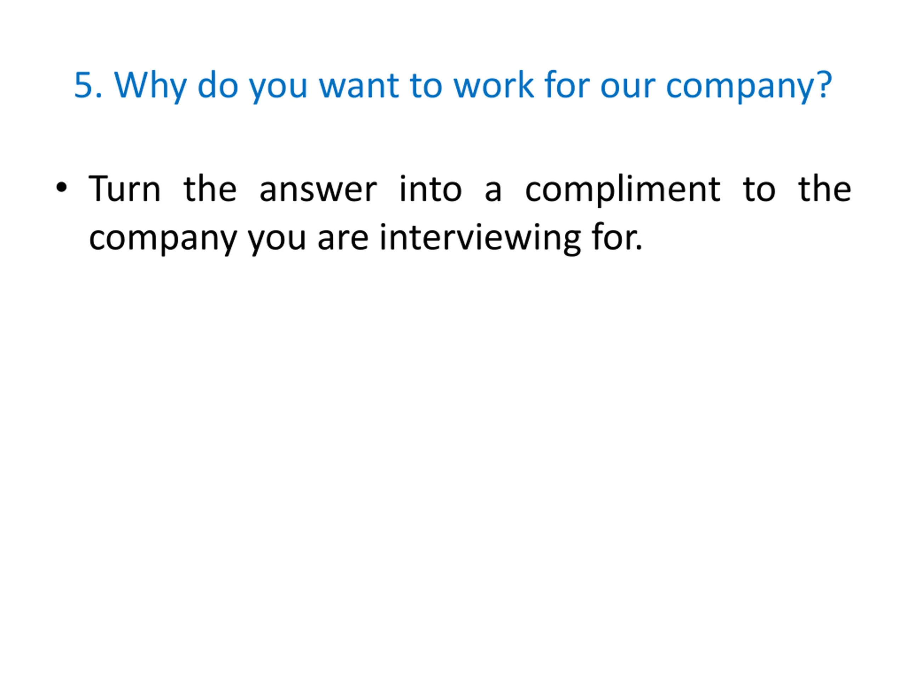This screenshot has height=680, width=907.
Task: Click the word "to" after "compliment"
Action: [759, 189]
